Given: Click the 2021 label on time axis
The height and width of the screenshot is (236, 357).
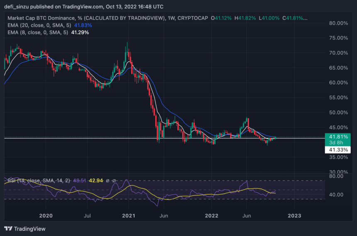Looking at the screenshot, I should [129, 216].
